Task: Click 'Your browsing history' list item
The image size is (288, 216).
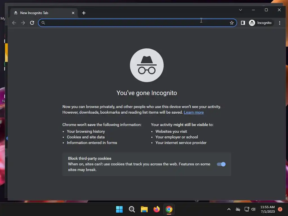Action: [86, 131]
